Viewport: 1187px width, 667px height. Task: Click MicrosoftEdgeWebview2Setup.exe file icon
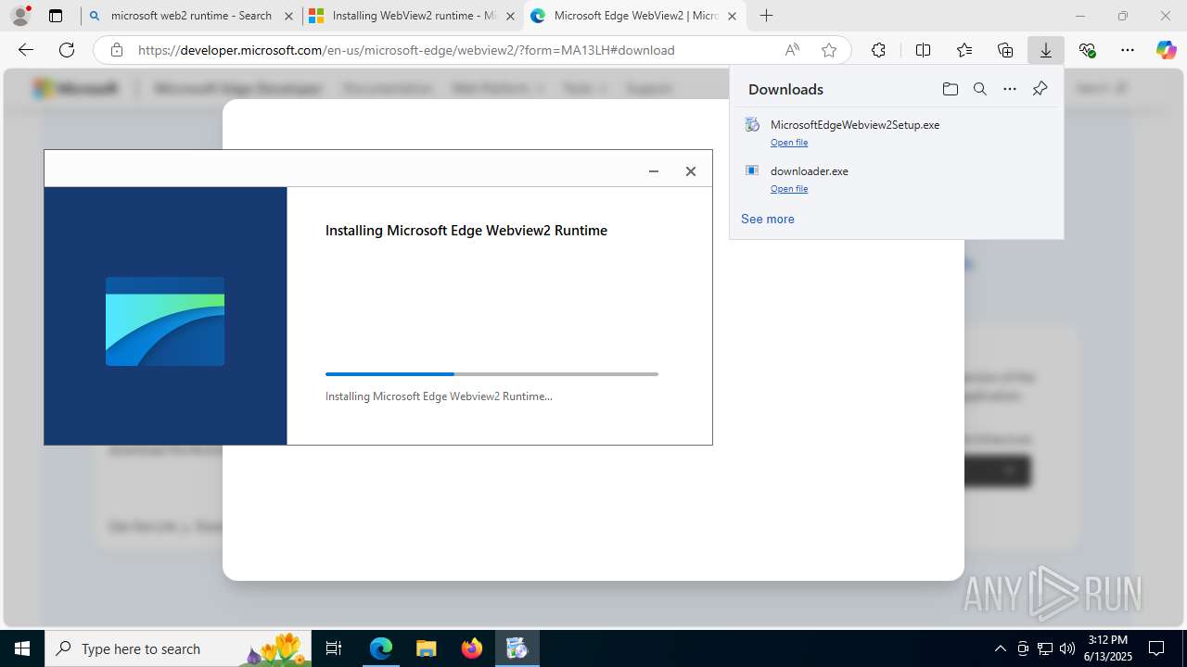pyautogui.click(x=752, y=124)
